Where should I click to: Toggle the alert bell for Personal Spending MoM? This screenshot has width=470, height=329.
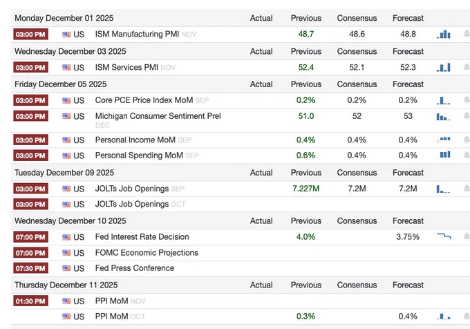[467, 155]
